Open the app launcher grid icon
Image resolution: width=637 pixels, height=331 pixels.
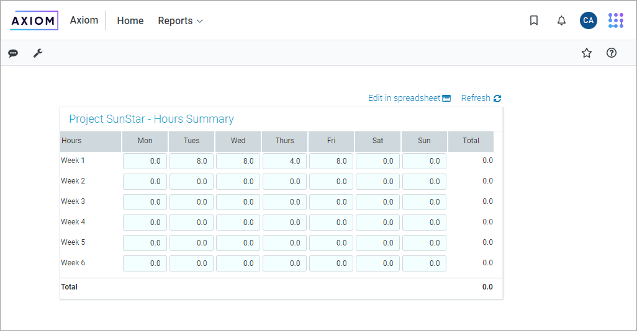coord(615,20)
